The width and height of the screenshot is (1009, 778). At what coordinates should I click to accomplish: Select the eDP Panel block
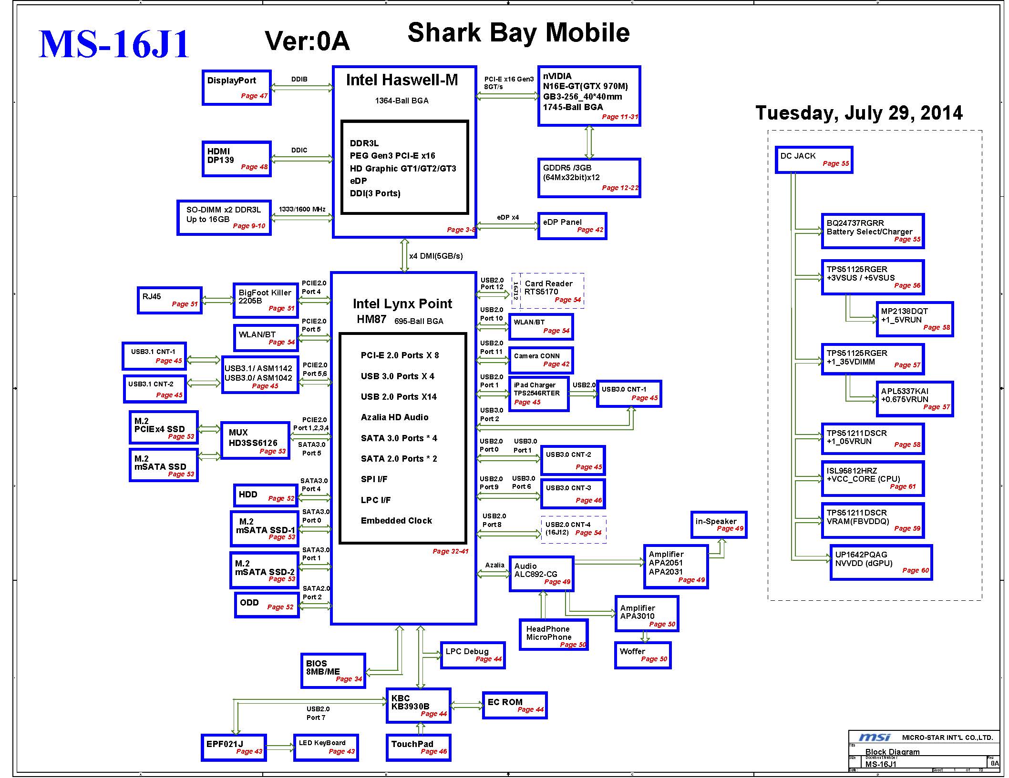point(572,226)
